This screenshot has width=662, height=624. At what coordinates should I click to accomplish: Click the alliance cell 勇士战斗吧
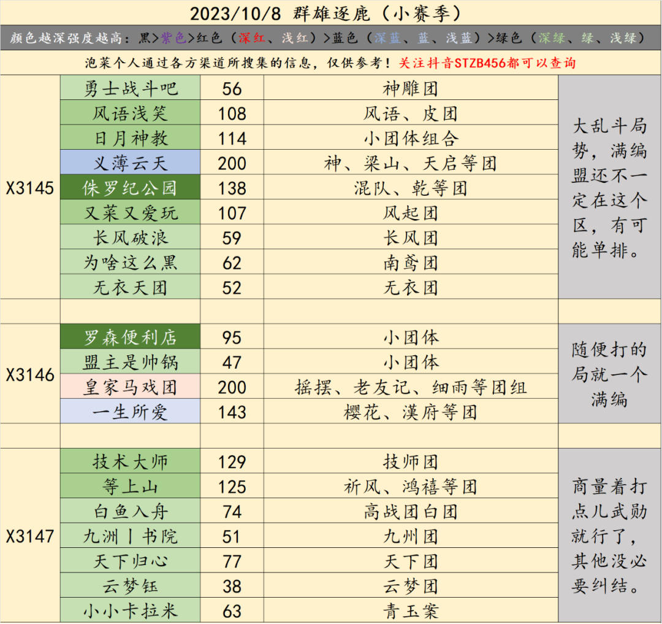[130, 88]
